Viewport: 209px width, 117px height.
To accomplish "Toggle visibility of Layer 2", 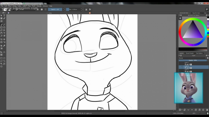I will [185, 71].
